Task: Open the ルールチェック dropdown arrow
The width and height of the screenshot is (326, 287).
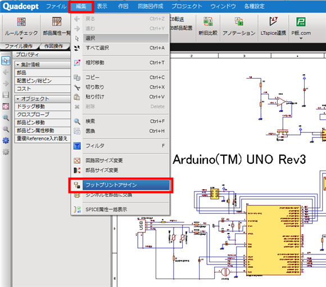Action: pyautogui.click(x=21, y=38)
